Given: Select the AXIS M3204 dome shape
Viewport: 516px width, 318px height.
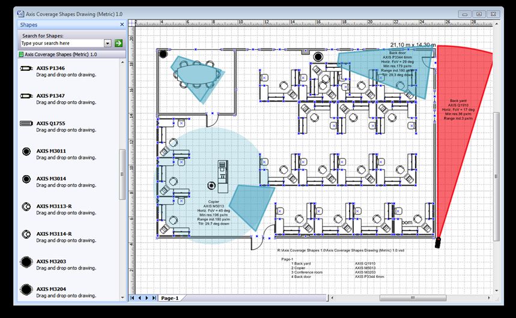Looking at the screenshot, I should pos(26,290).
